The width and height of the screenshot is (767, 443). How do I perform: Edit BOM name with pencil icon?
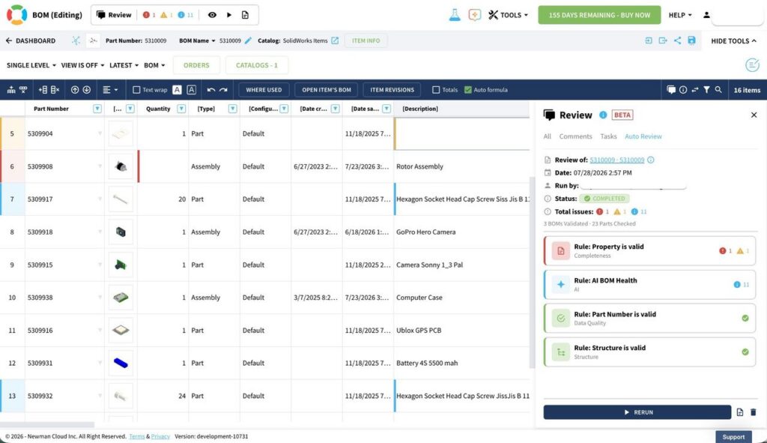click(248, 40)
